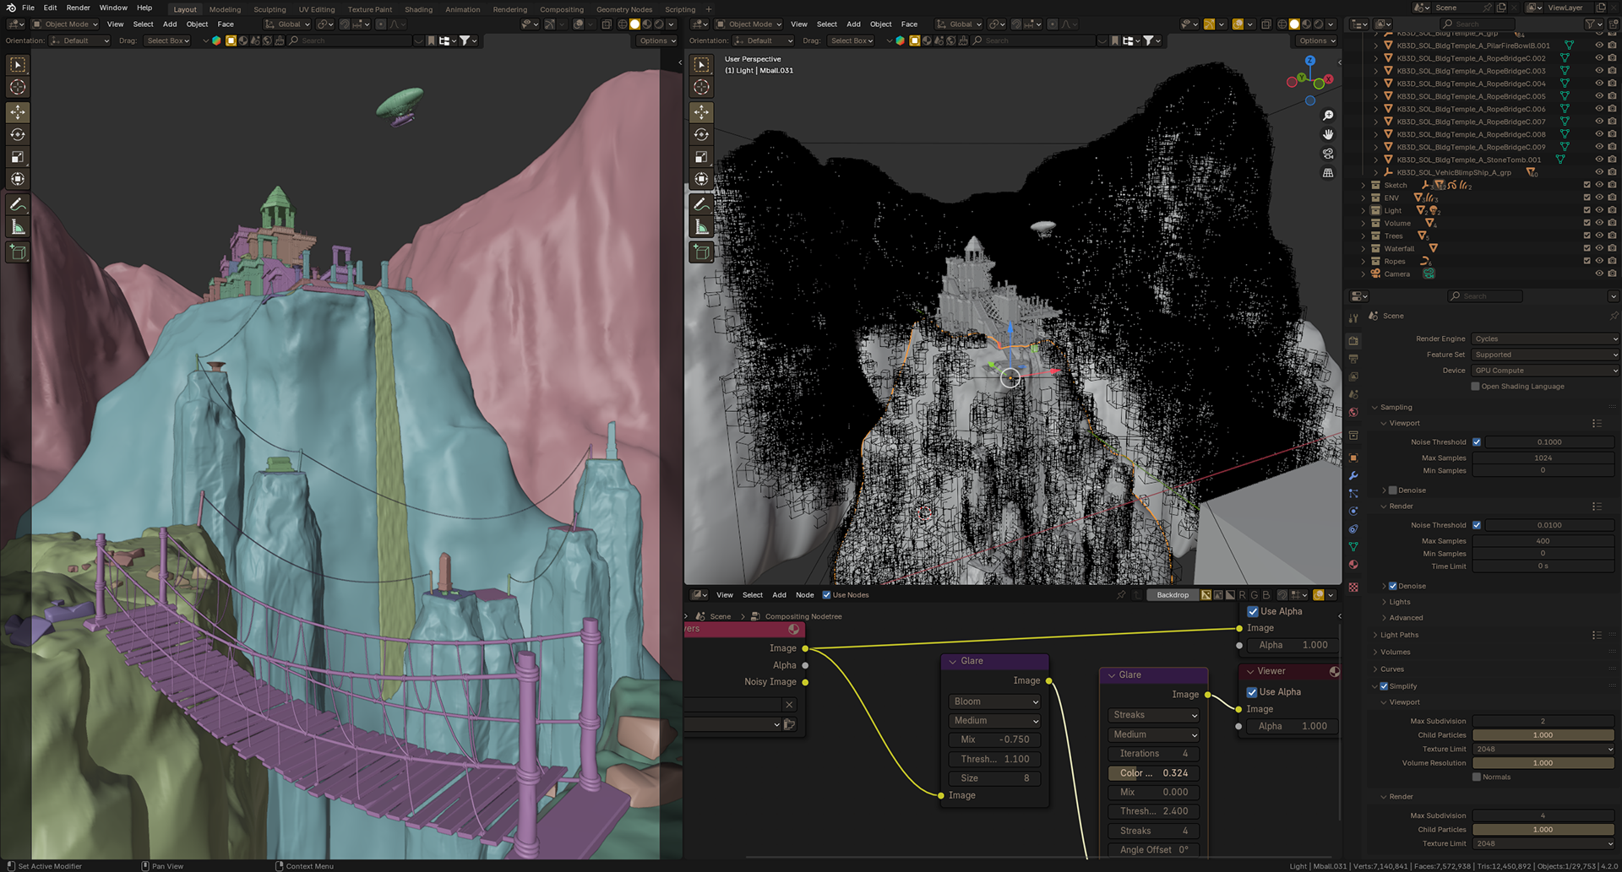Exclude Volume collection via its checkbox
1622x872 pixels.
pyautogui.click(x=1587, y=223)
